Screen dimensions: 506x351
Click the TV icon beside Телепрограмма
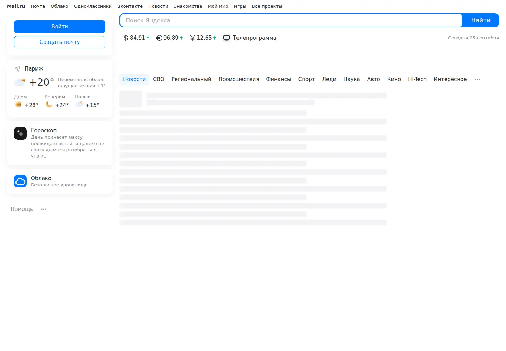click(227, 38)
